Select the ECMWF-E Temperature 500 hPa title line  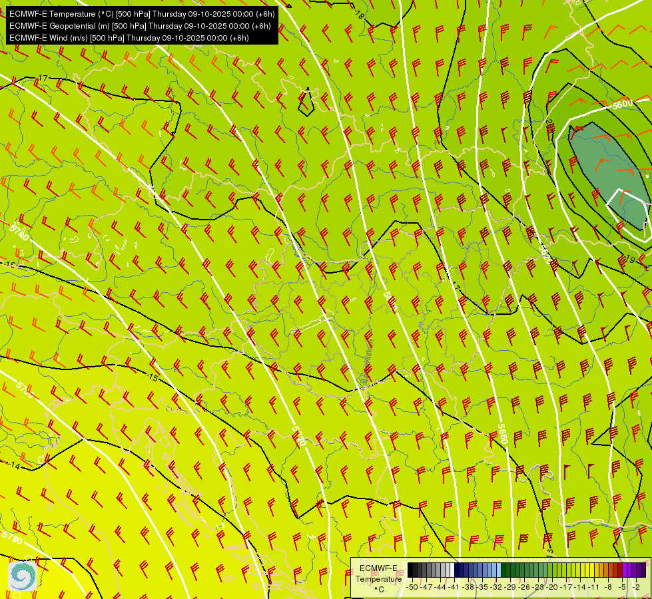tap(141, 13)
